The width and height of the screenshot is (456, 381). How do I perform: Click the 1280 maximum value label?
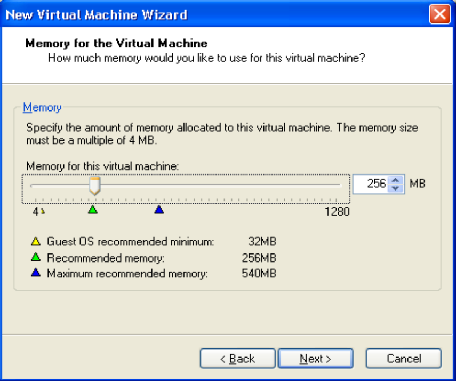(x=337, y=212)
